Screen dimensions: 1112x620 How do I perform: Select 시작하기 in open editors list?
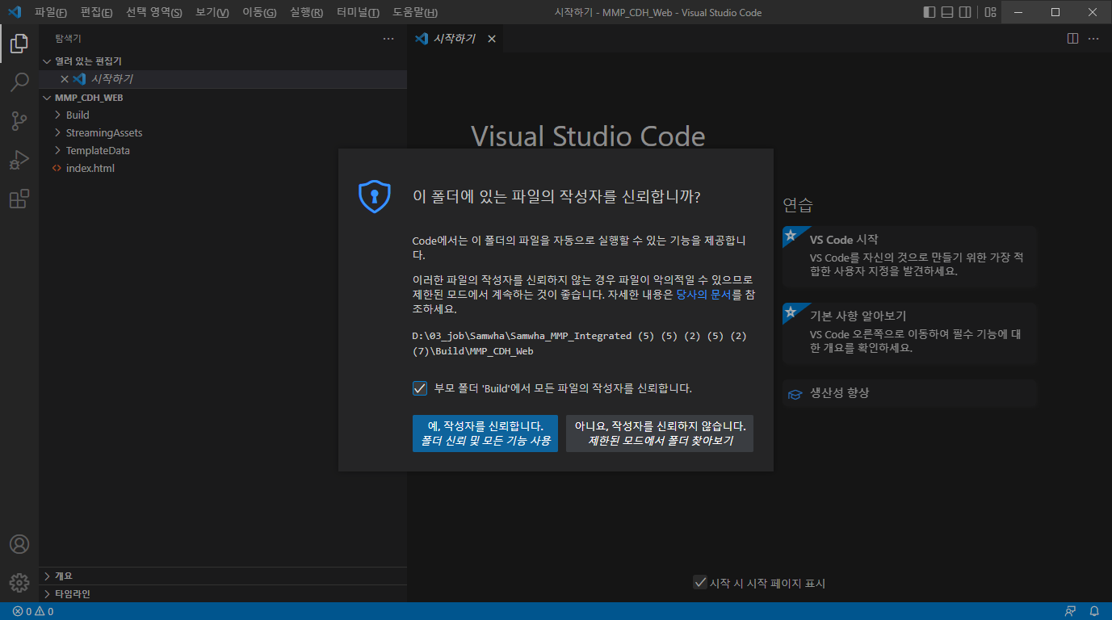(223, 79)
